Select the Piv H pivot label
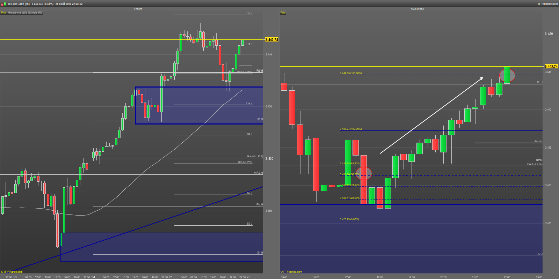559x279 pixels. [x=260, y=205]
